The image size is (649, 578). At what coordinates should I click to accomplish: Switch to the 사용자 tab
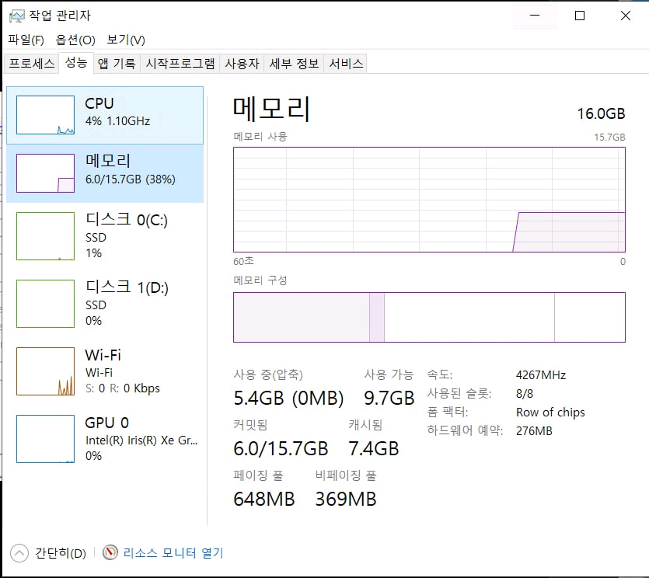[x=243, y=63]
